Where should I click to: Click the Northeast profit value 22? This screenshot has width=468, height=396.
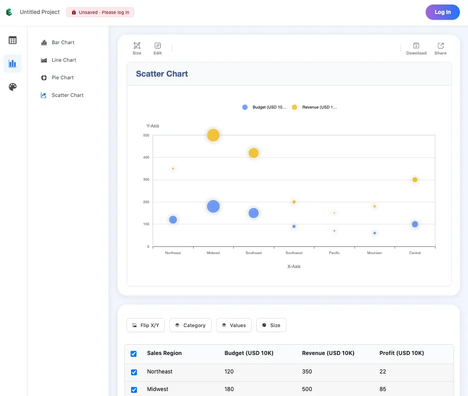pos(382,372)
